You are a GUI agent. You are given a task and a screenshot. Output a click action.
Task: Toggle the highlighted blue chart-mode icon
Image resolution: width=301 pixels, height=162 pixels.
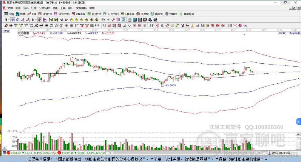click(x=13, y=20)
